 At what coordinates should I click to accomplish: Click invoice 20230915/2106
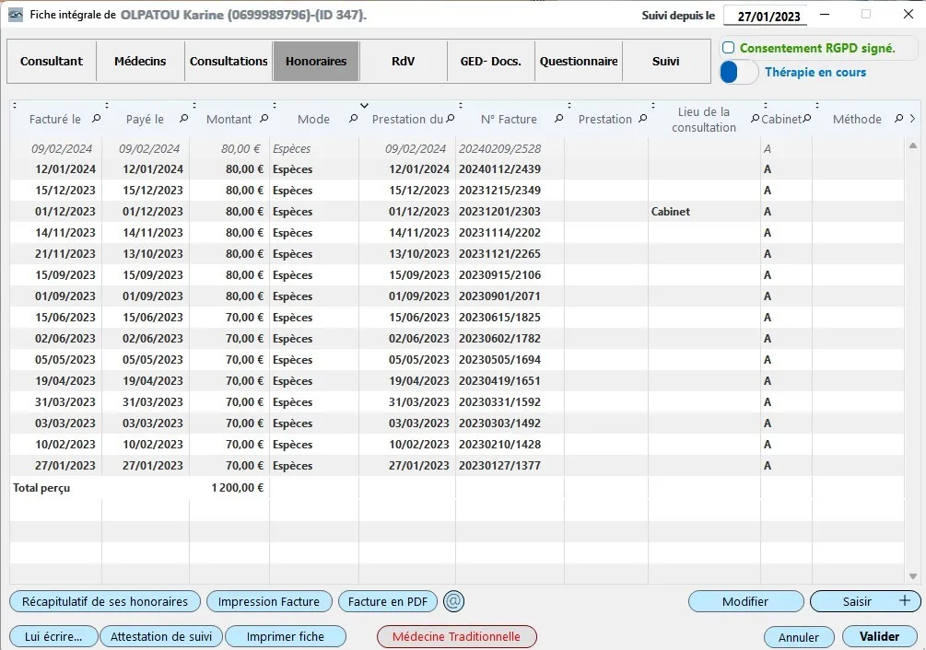pyautogui.click(x=499, y=275)
